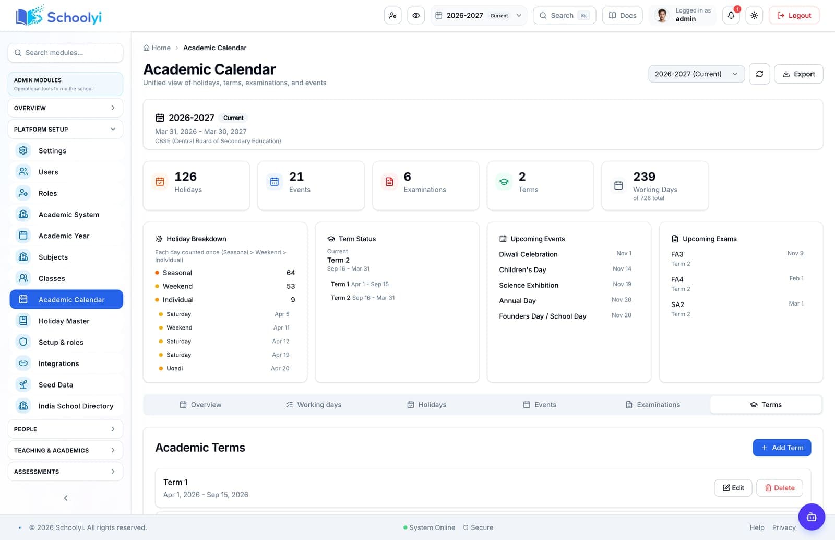The image size is (835, 540).
Task: Open Classes module in sidebar
Action: 66,278
